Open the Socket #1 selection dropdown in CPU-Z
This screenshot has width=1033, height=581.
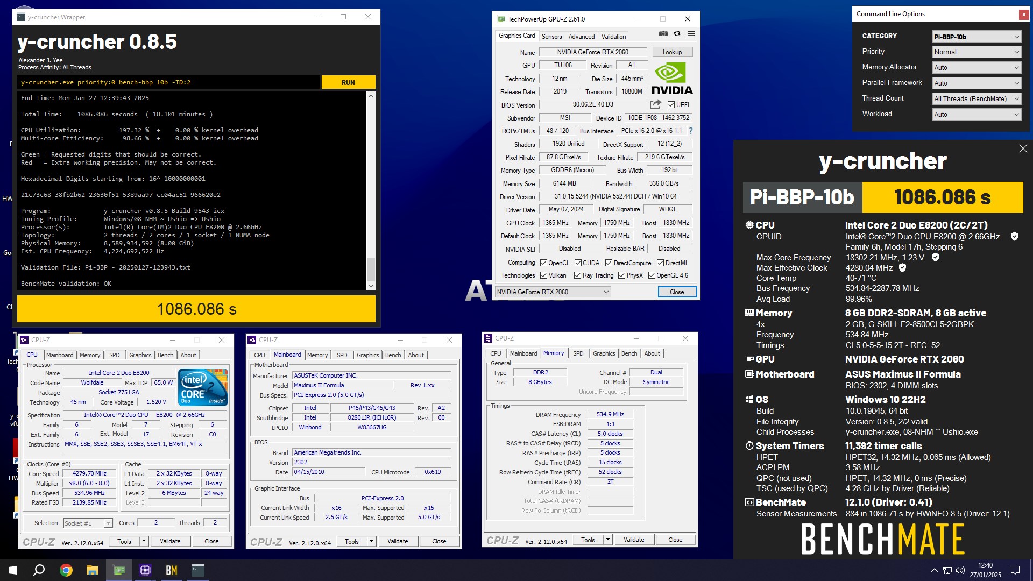pos(88,523)
